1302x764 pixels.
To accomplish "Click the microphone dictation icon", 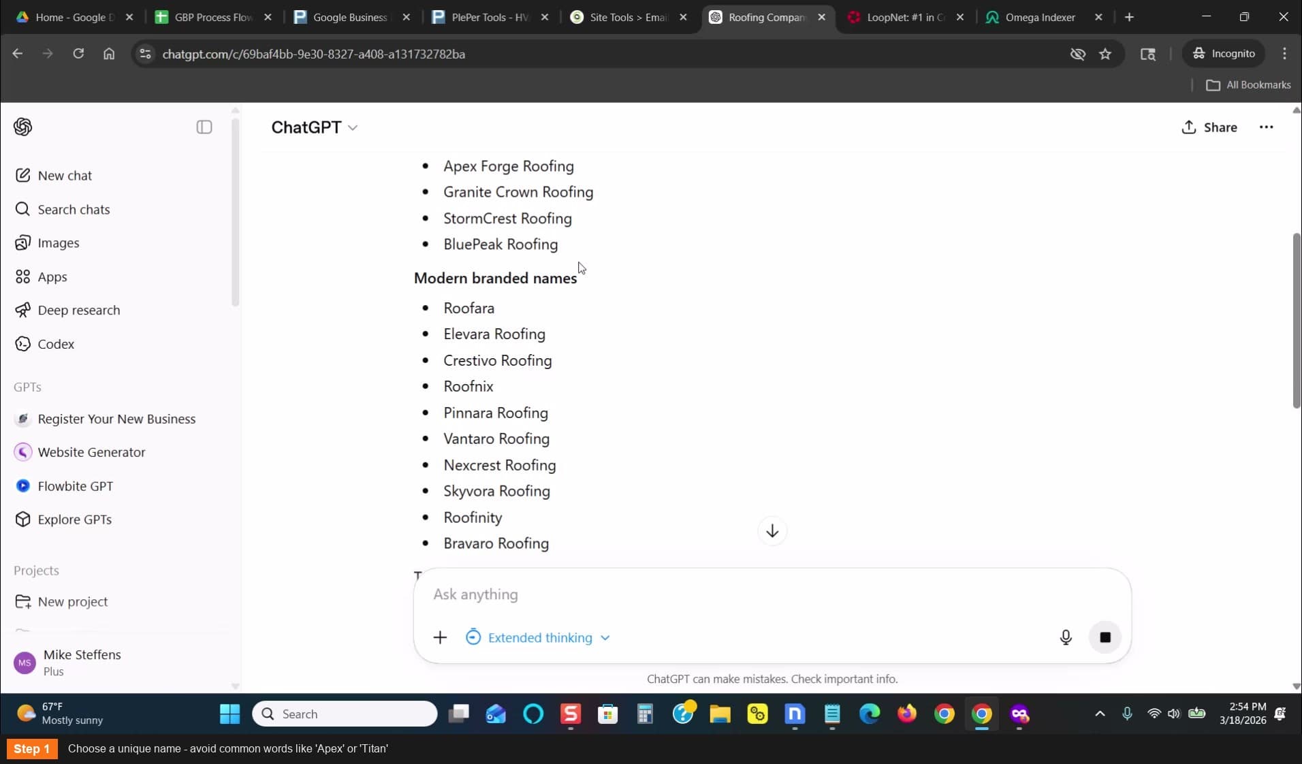I will (x=1066, y=637).
